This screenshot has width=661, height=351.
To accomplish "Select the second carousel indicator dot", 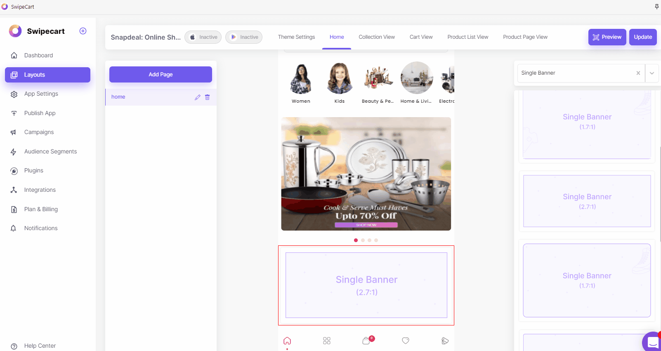I will (363, 240).
